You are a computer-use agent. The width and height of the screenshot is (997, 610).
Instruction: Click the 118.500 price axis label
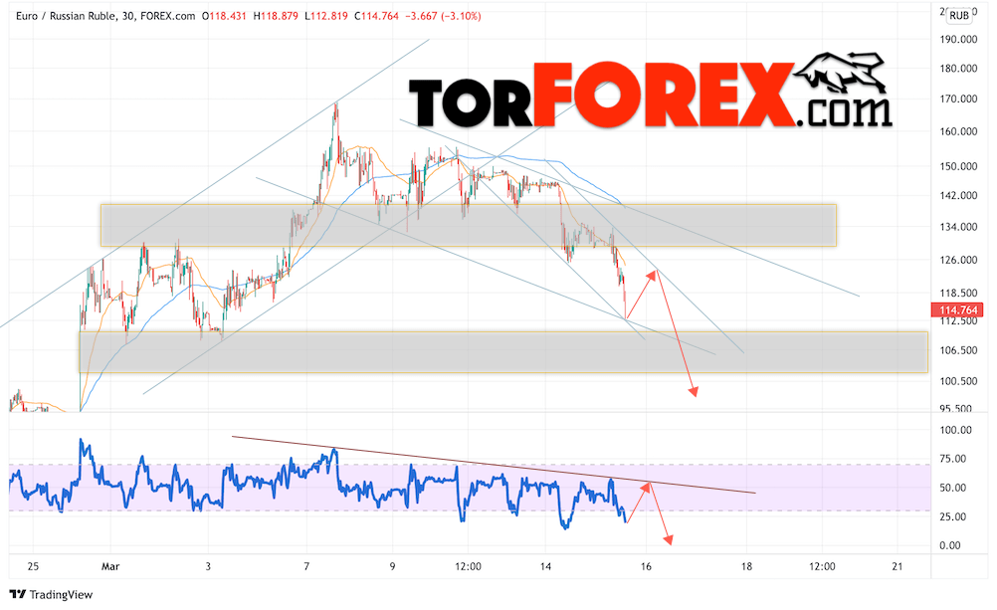point(958,294)
